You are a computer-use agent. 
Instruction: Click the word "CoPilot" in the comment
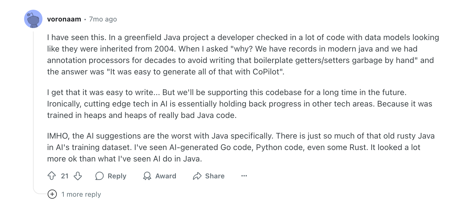[x=266, y=72]
